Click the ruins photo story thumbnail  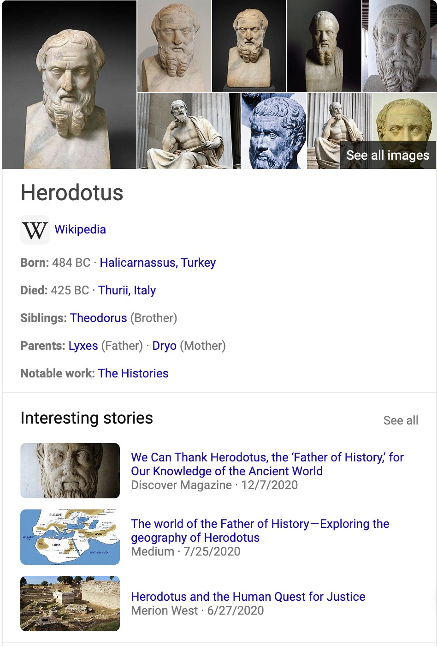click(70, 604)
